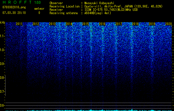Click the meteor count label

coord(39,9)
